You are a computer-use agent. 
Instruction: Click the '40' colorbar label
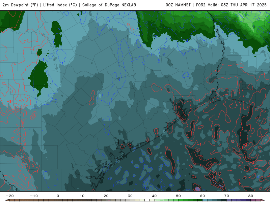[154, 196]
